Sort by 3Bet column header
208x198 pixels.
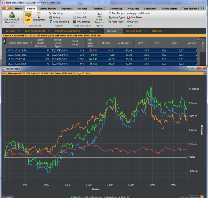point(177,43)
